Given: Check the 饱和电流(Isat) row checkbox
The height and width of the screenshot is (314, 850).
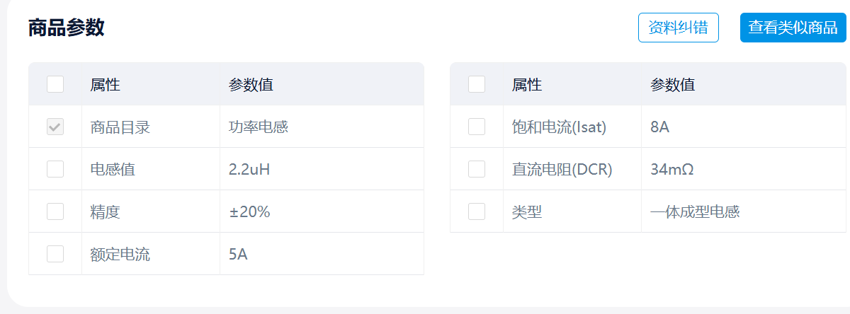Looking at the screenshot, I should (477, 127).
